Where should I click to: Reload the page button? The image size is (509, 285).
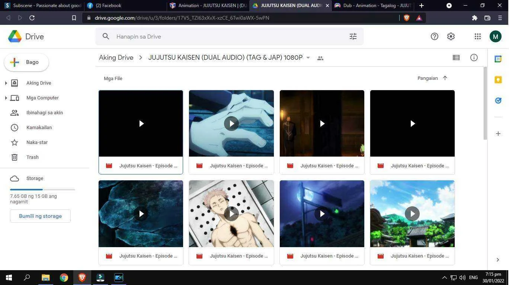(x=32, y=18)
